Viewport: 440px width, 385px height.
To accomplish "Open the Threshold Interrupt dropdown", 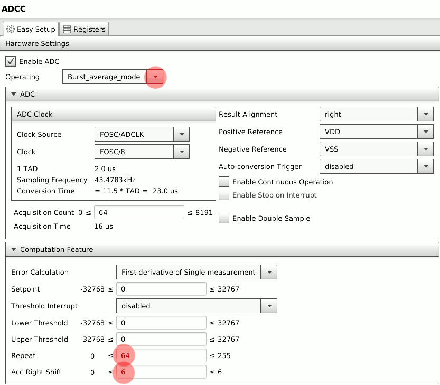I will coord(269,306).
